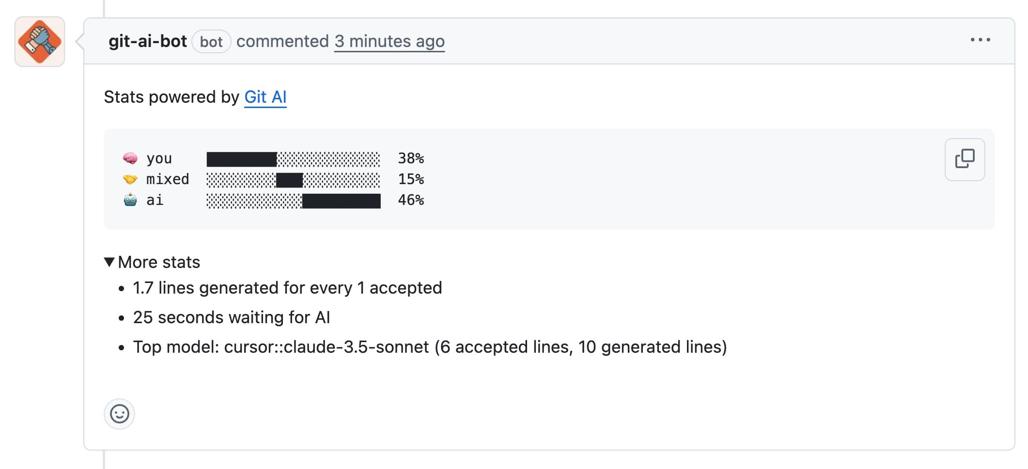Image resolution: width=1028 pixels, height=469 pixels.
Task: Click the brain emoji beside "you"
Action: click(130, 158)
